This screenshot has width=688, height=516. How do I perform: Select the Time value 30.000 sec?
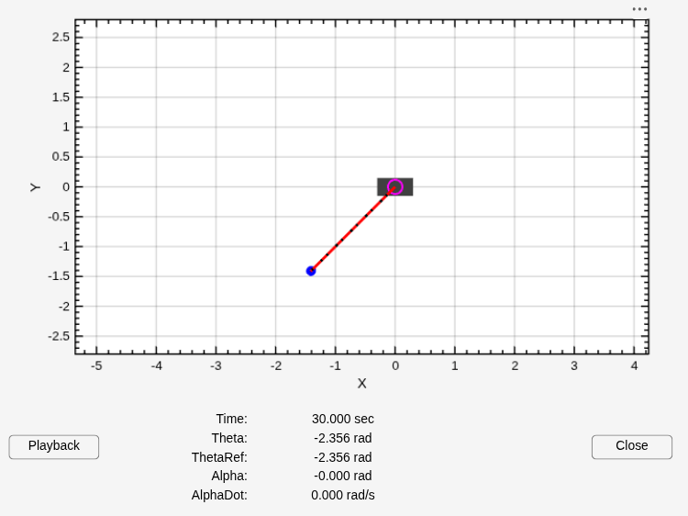(x=343, y=419)
